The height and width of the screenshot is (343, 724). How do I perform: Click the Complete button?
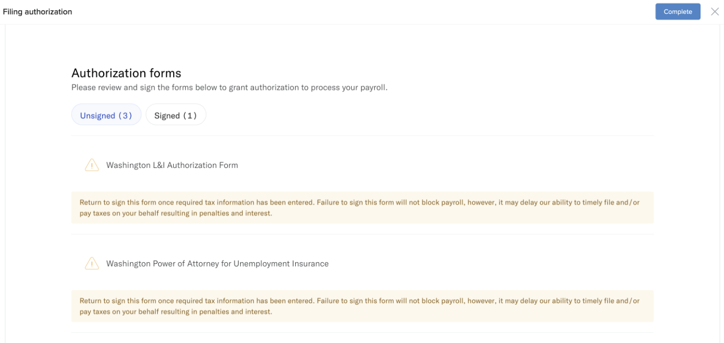pos(677,12)
